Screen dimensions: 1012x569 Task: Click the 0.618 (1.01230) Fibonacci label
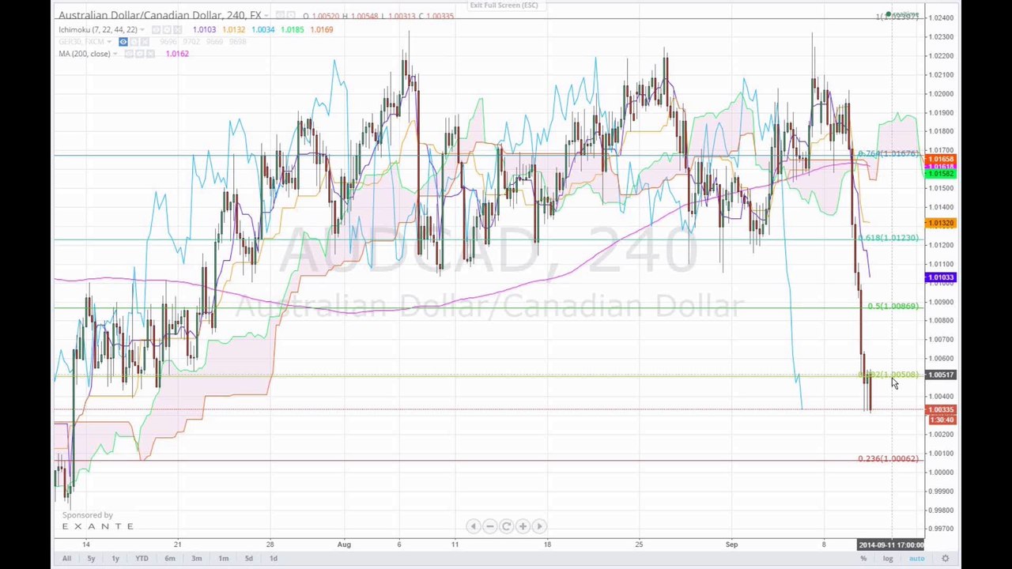tap(888, 238)
